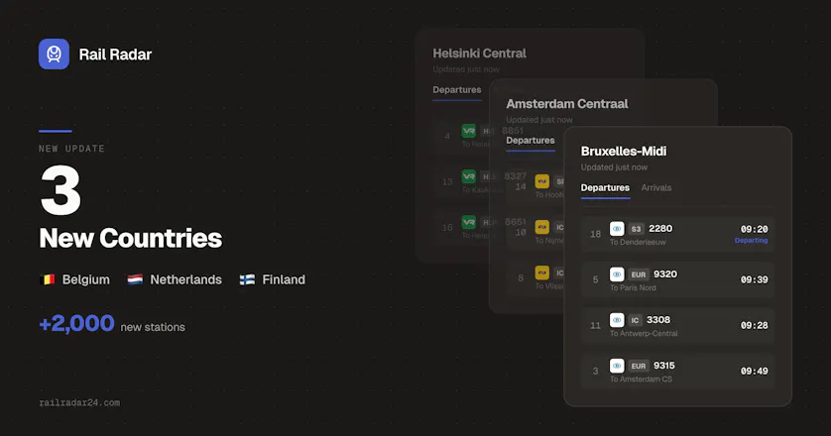Image resolution: width=831 pixels, height=436 pixels.
Task: Click the Netherlands flag icon
Action: coord(135,279)
